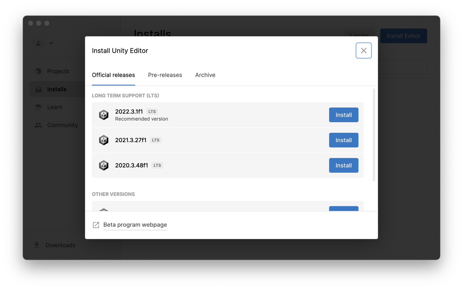Click the account avatar icon
The width and height of the screenshot is (463, 290).
tap(38, 43)
